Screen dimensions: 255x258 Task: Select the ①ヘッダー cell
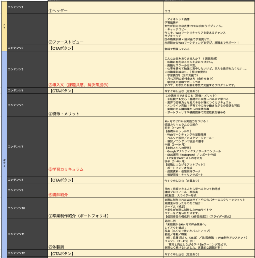(x=105, y=8)
